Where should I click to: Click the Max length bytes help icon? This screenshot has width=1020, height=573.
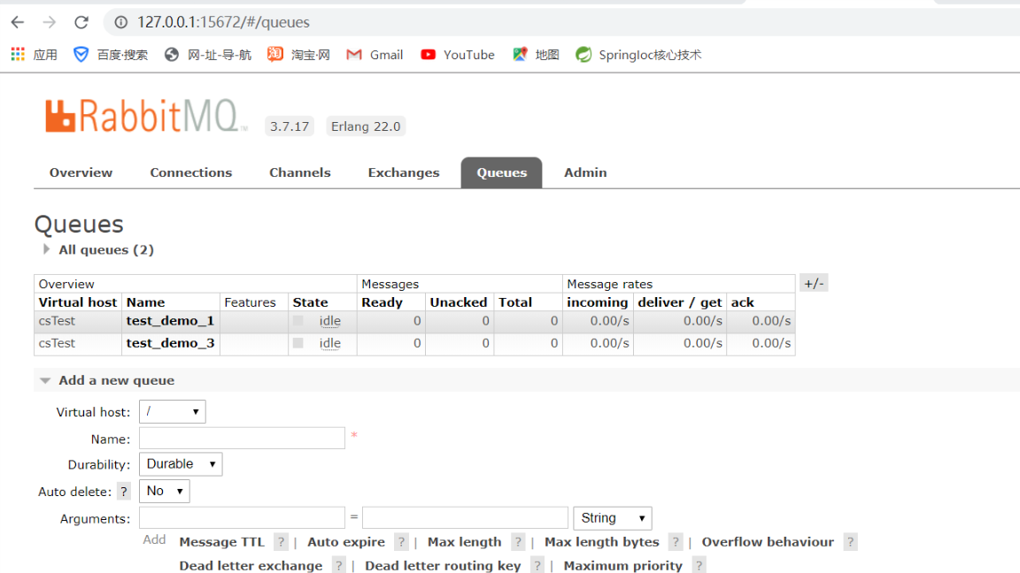click(676, 542)
